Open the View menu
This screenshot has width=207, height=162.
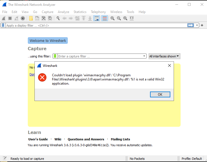coord(25,12)
